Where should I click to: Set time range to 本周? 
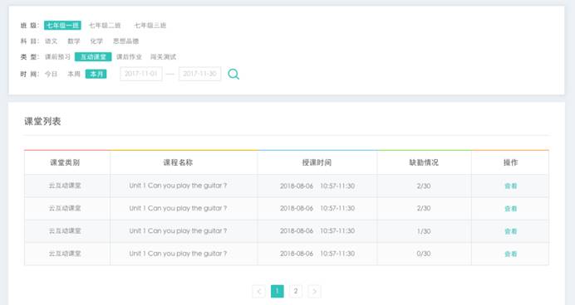[74, 74]
